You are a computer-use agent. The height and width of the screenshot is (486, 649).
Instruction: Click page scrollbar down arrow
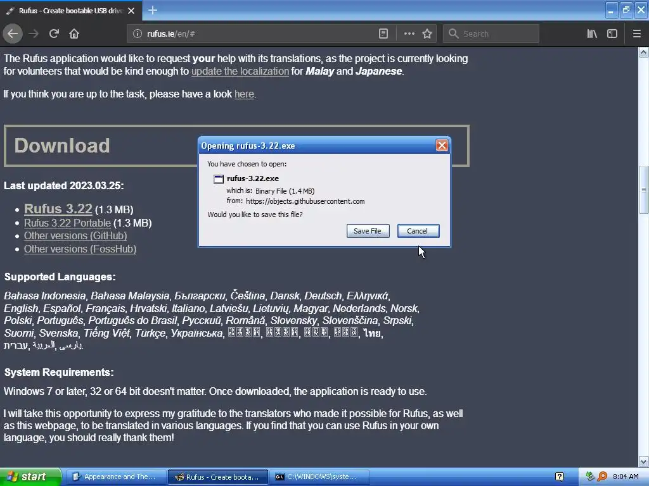644,461
